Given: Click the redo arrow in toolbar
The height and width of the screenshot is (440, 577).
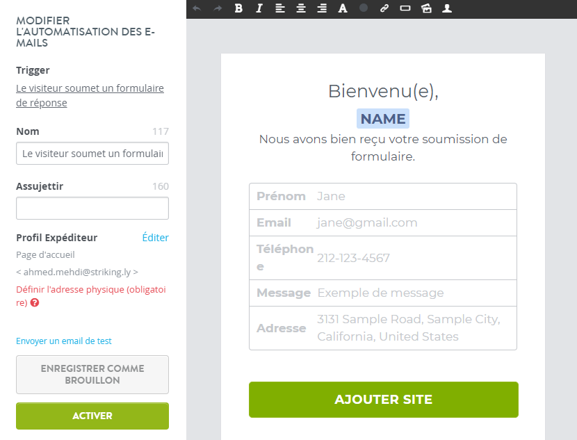Looking at the screenshot, I should pos(218,8).
